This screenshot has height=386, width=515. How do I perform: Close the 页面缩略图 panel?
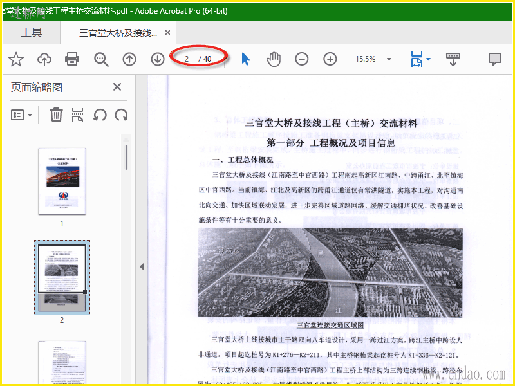coord(117,87)
